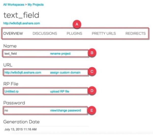Open the My Projects breadcrumb link

coord(36,5)
